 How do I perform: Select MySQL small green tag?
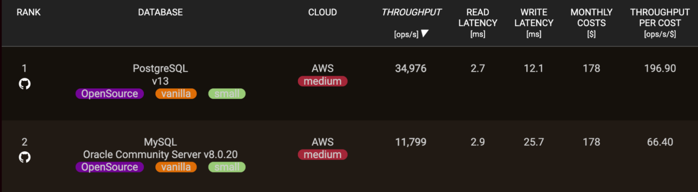pos(227,167)
